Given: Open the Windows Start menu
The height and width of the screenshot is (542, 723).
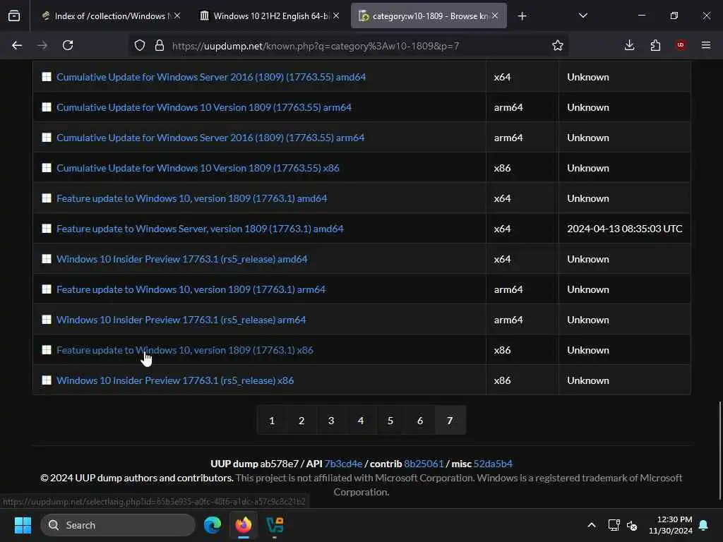Looking at the screenshot, I should 23,525.
